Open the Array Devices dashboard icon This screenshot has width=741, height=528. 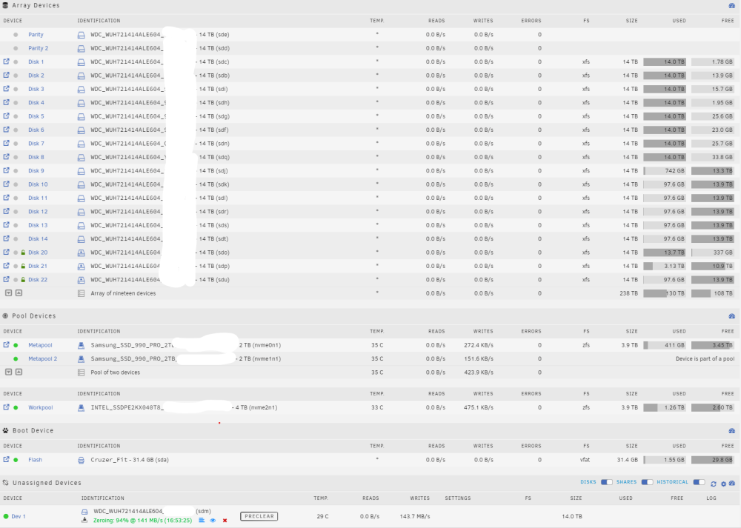tap(731, 6)
